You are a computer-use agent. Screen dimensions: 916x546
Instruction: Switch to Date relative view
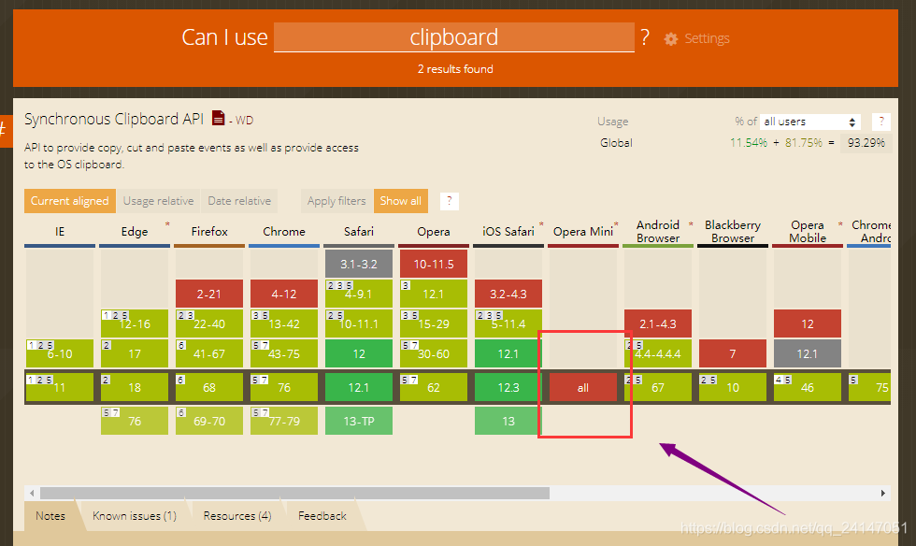(x=239, y=201)
